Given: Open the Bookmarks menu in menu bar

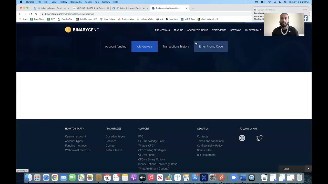Looking at the screenshot, I should point(76,2).
